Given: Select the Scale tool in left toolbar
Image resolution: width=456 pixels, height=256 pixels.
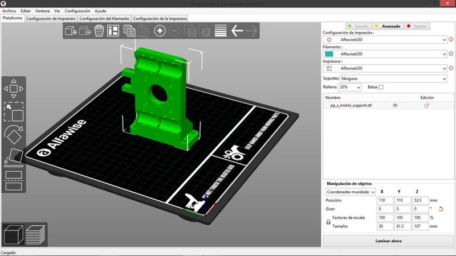Looking at the screenshot, I should (x=14, y=112).
